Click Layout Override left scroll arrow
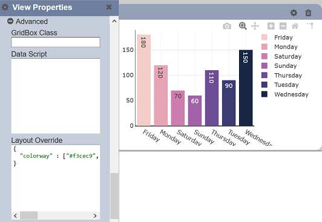The image size is (322, 222). pos(15,215)
